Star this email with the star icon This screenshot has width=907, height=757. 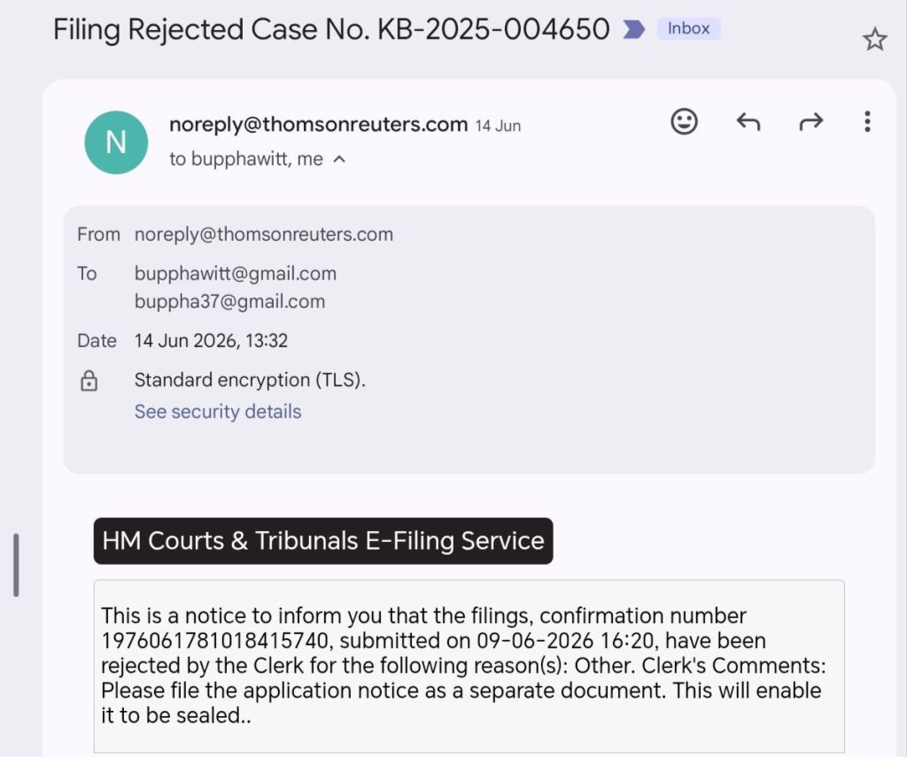[x=874, y=40]
